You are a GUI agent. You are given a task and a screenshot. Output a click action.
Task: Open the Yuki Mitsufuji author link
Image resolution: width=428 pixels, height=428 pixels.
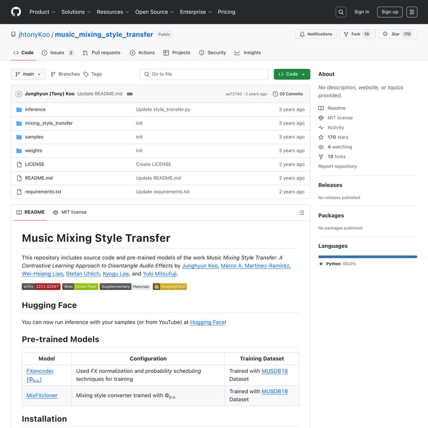(x=160, y=274)
